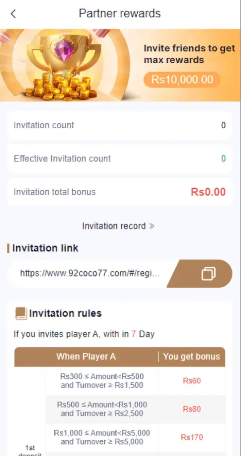Tap the Invitation total bonus row

coord(120,192)
